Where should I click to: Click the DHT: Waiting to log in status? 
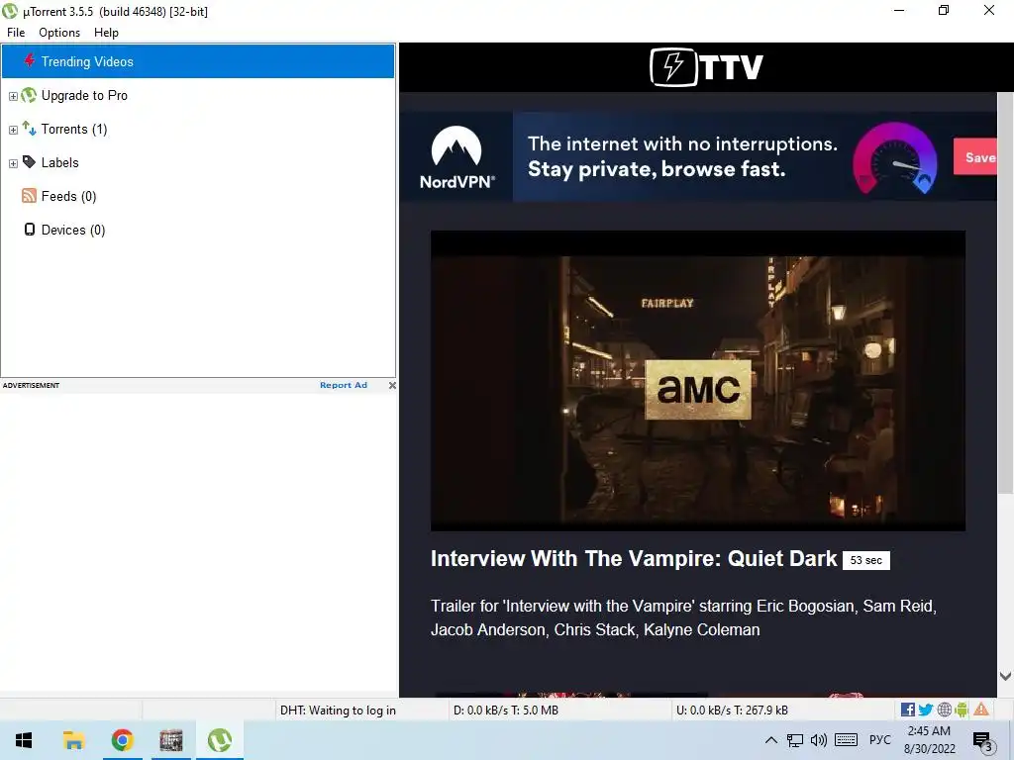[x=338, y=711]
